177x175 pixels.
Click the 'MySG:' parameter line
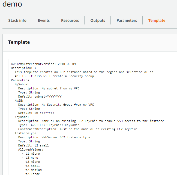[x=19, y=101]
